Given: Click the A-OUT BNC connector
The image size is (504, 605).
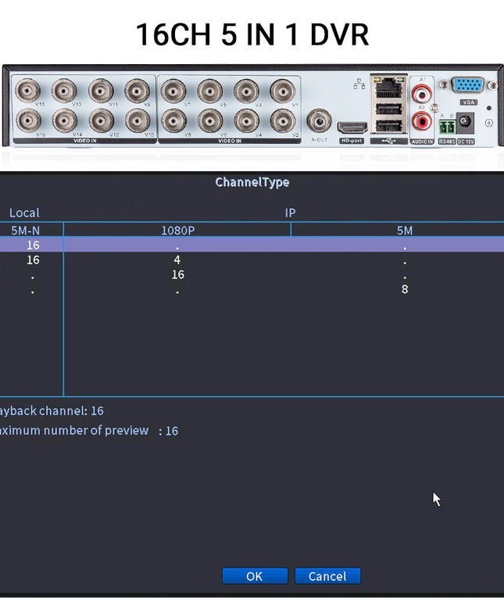Looking at the screenshot, I should coord(319,120).
